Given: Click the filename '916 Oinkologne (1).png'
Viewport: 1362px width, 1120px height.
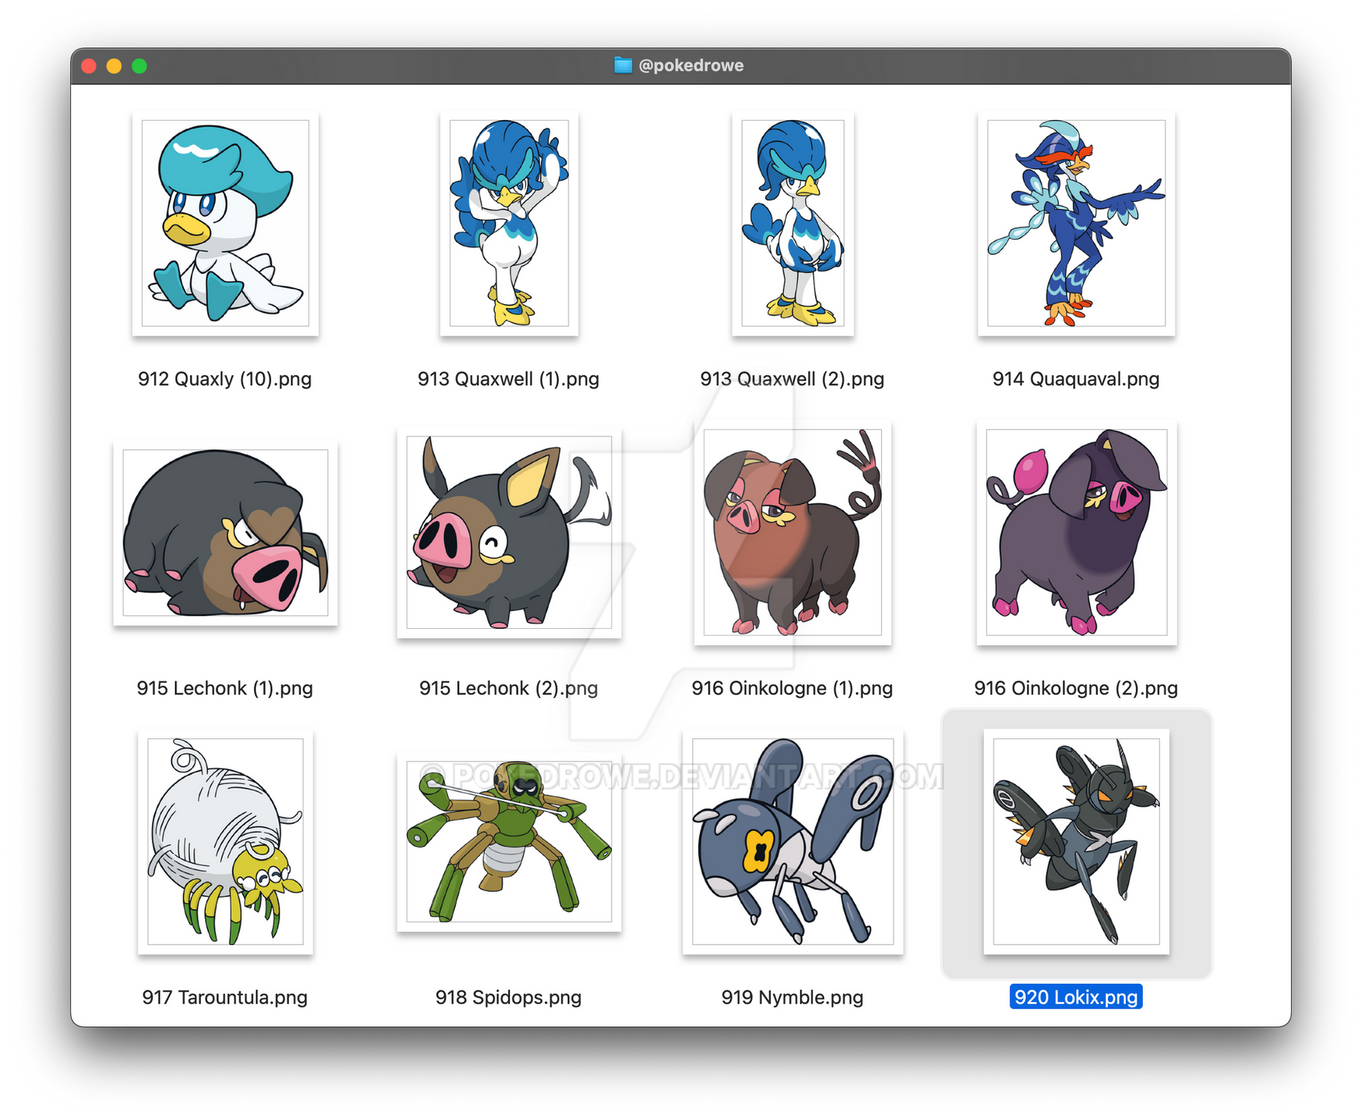Looking at the screenshot, I should pos(792,688).
